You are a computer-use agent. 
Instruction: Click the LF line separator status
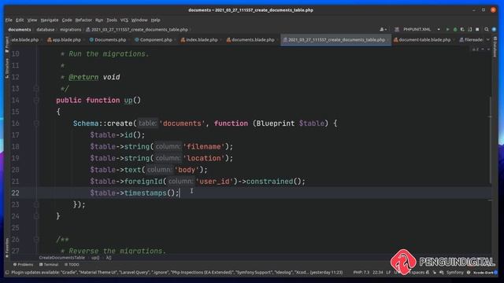click(388, 273)
